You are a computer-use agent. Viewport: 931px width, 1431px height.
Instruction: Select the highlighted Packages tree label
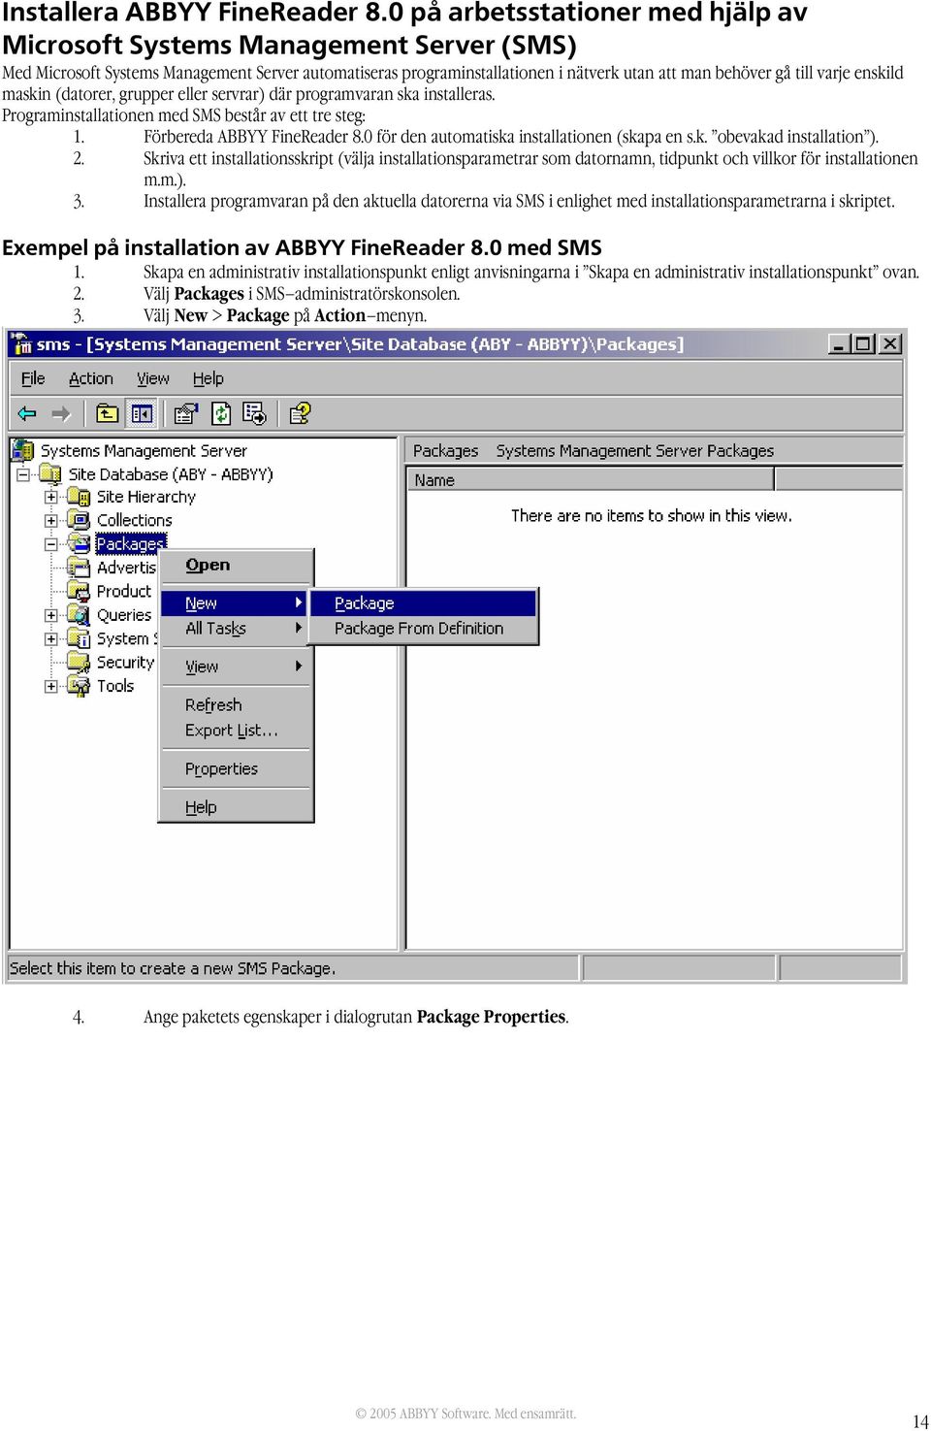pos(131,544)
